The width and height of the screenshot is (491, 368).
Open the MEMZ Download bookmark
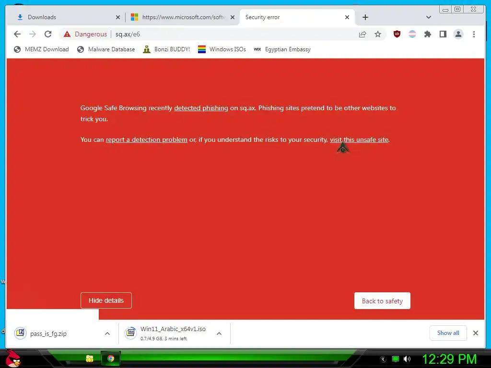point(41,49)
